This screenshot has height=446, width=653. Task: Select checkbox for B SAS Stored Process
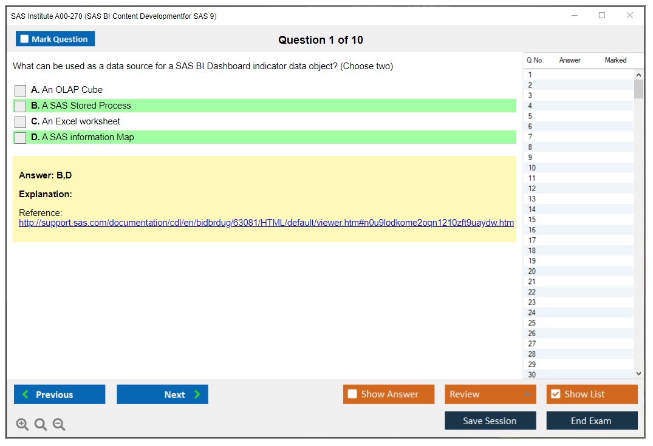(x=21, y=106)
